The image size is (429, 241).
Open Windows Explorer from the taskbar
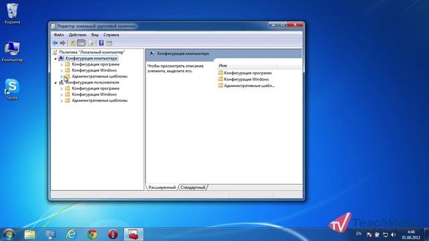tap(29, 234)
